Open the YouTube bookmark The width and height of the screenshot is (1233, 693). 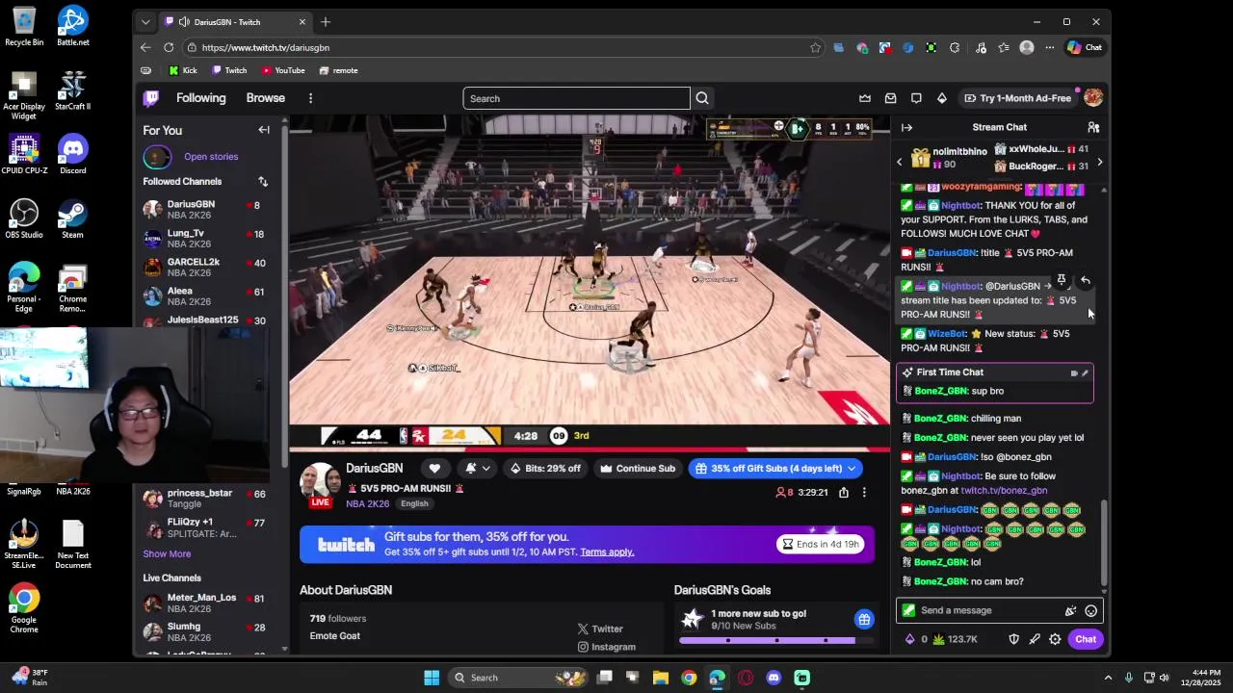[283, 70]
